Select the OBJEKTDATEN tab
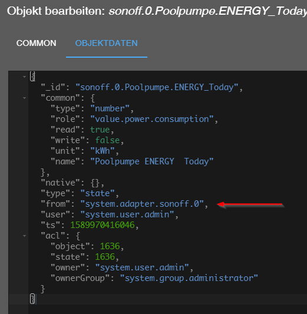The image size is (307, 314). [x=106, y=43]
